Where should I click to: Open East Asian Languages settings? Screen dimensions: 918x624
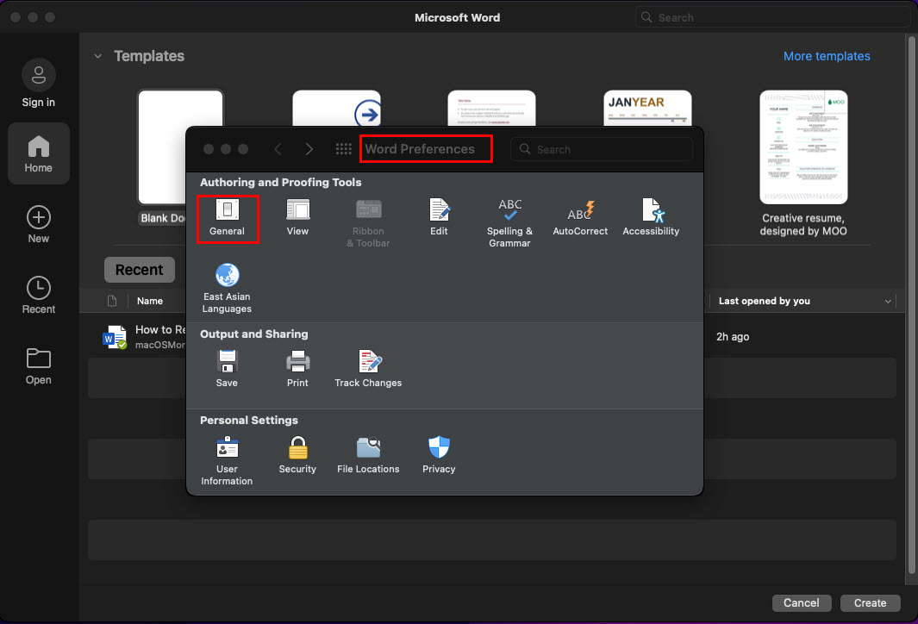coord(227,288)
